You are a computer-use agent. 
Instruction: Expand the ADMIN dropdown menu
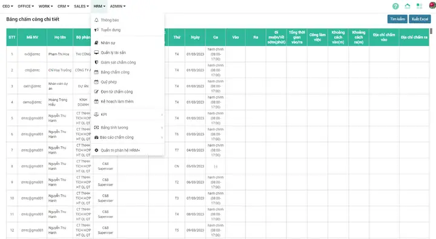(x=117, y=6)
